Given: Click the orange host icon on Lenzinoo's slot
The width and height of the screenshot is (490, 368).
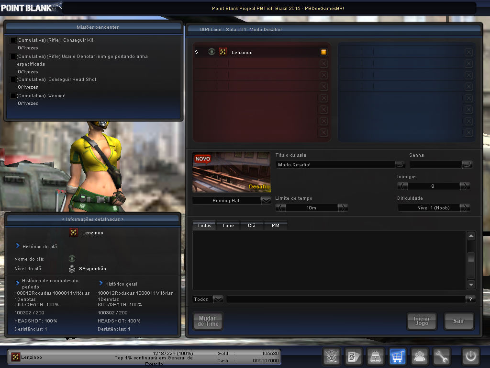Looking at the screenshot, I should [324, 52].
